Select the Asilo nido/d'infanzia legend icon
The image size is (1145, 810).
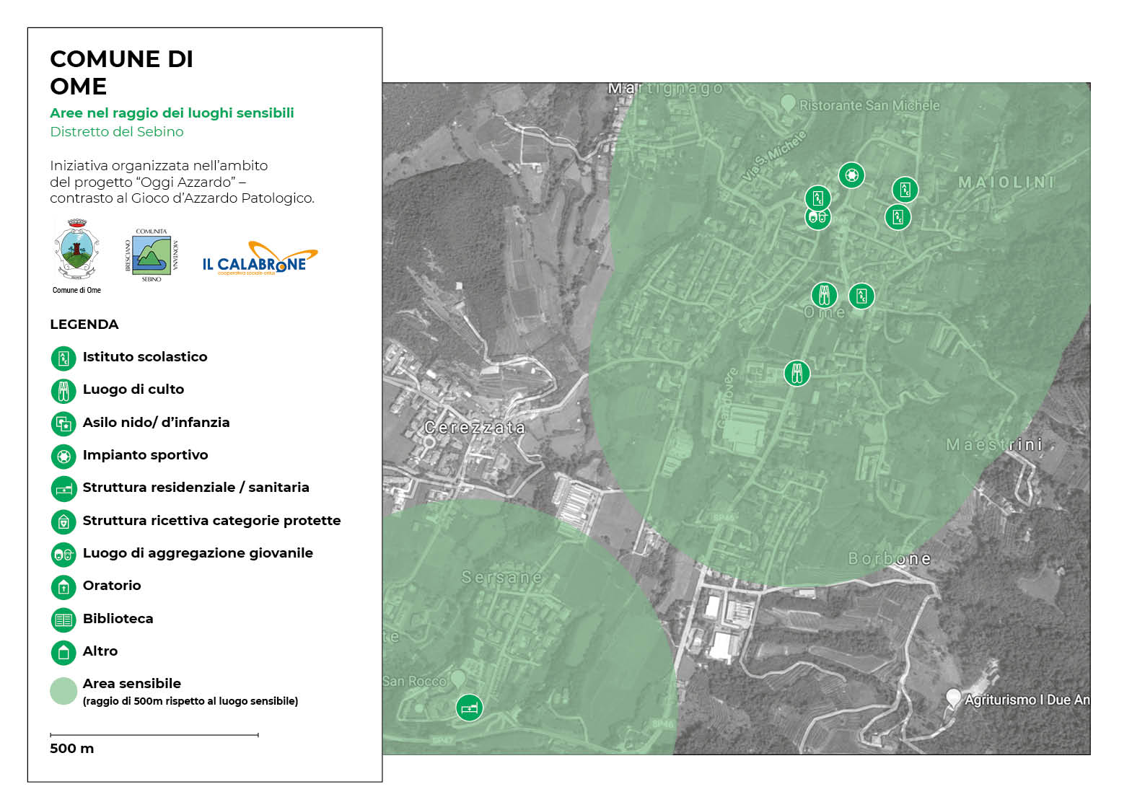(63, 424)
